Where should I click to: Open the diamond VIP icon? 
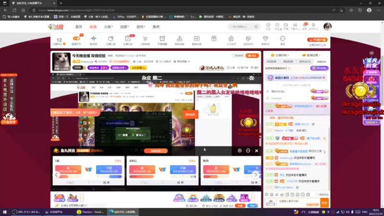[x=265, y=39]
